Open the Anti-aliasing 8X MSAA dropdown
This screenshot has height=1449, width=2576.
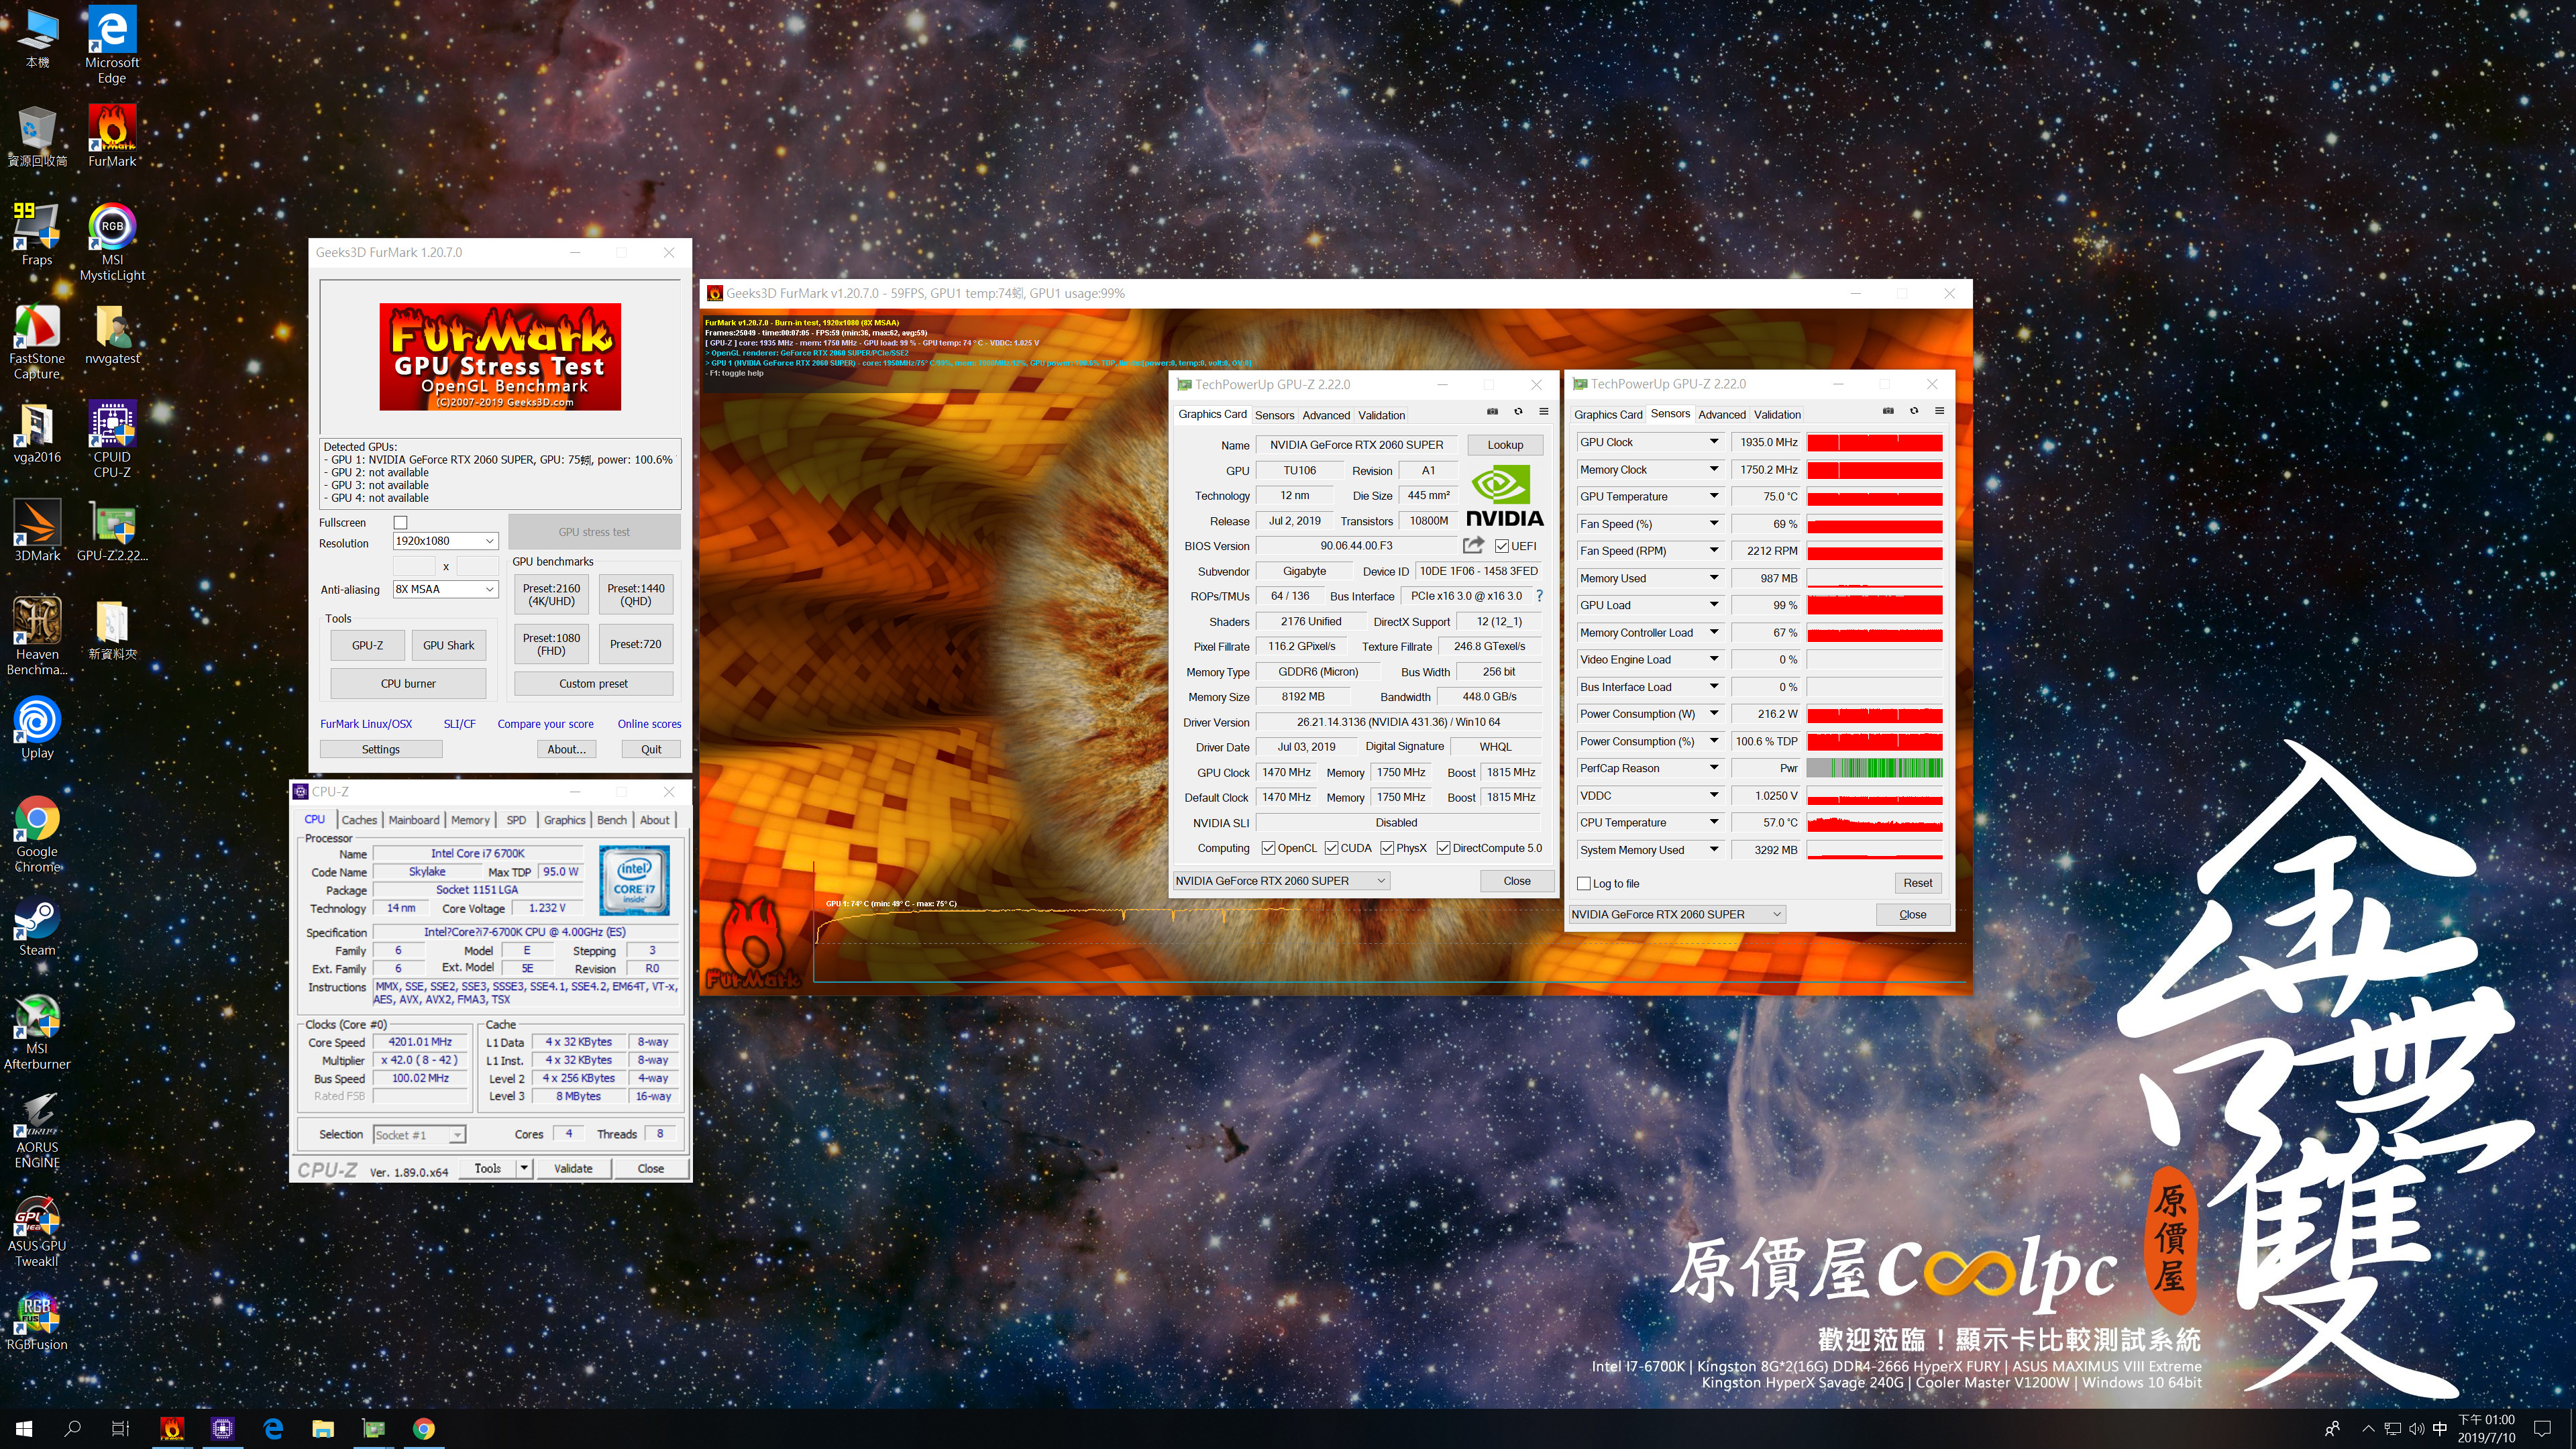(x=445, y=589)
